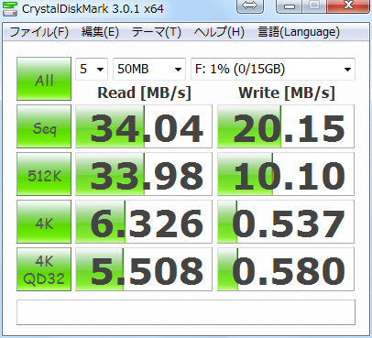Close the CrystalDiskMark window
372x338 pixels.
point(348,5)
